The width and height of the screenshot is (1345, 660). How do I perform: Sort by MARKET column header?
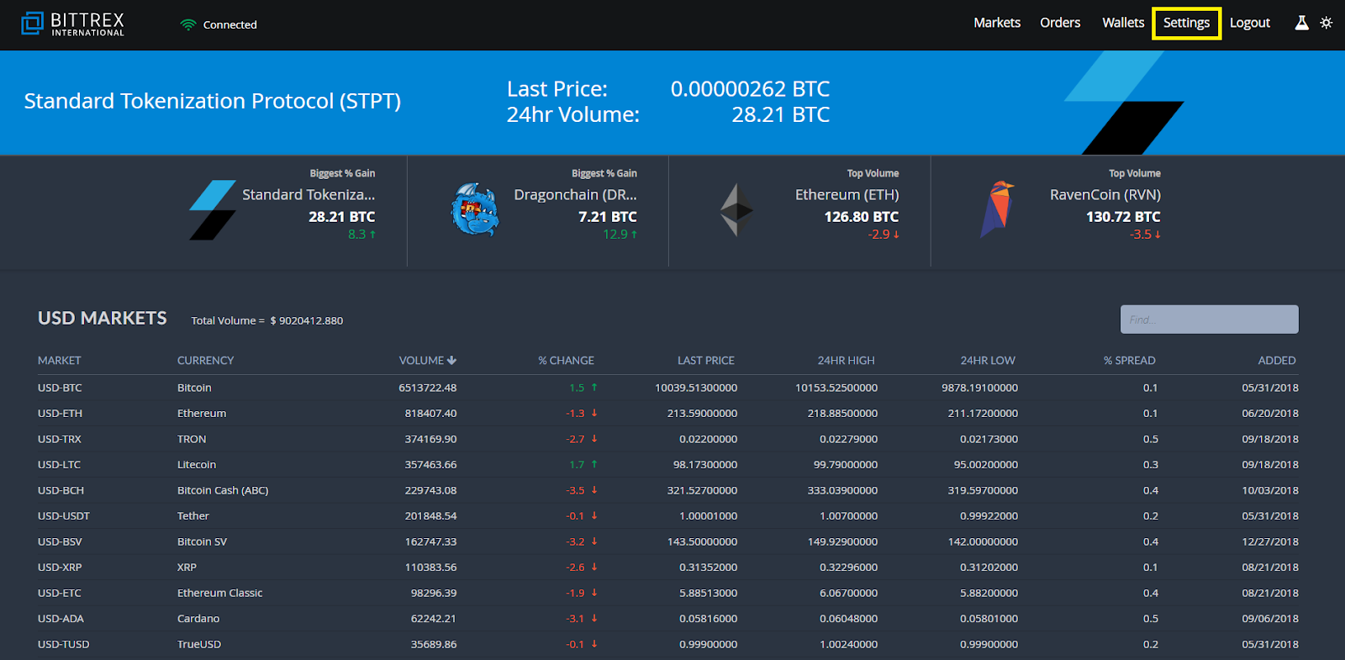[x=59, y=361]
